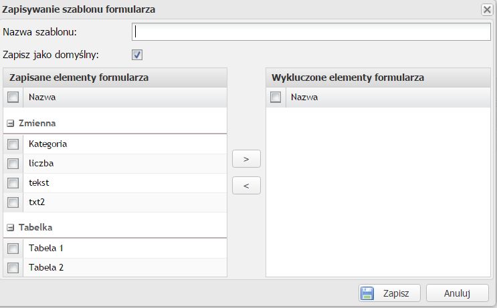Select the checkbox for liczba row
The width and height of the screenshot is (497, 308).
click(x=13, y=163)
